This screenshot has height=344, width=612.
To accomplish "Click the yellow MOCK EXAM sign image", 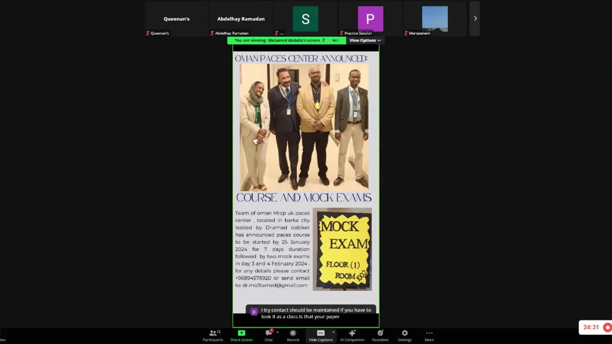I will (342, 249).
